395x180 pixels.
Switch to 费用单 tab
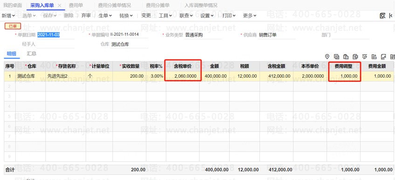tap(76, 5)
